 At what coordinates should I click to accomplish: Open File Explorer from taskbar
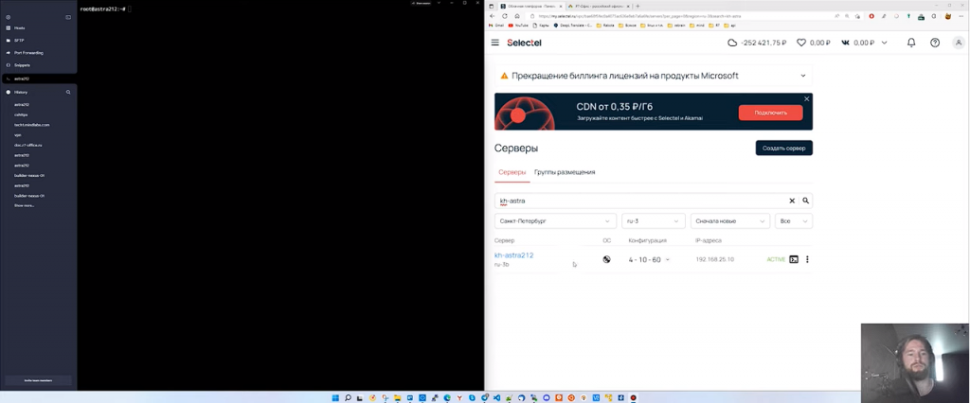pyautogui.click(x=398, y=398)
